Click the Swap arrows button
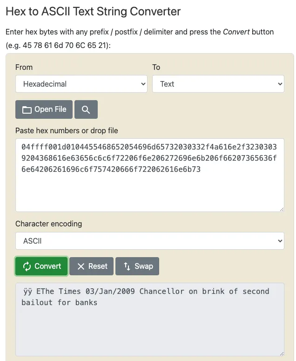296x361 pixels. coord(137,266)
